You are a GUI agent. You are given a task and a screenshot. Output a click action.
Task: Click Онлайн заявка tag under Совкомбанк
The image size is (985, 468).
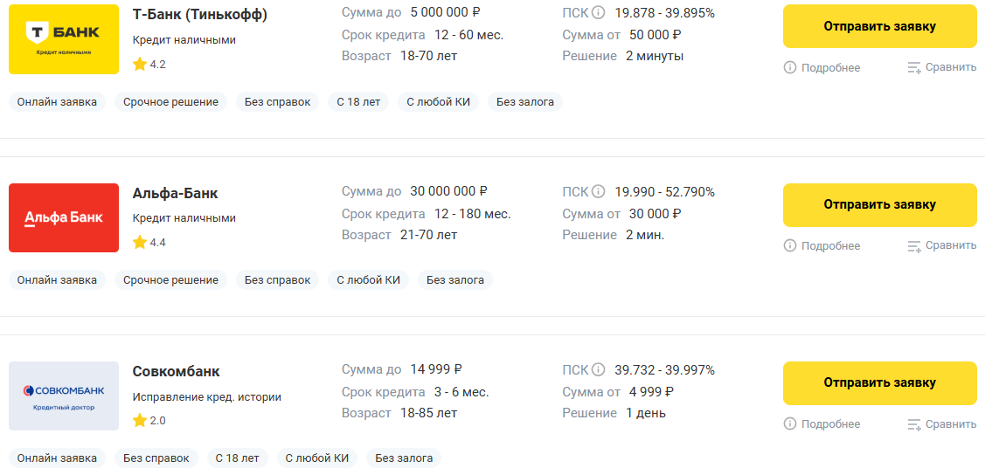[x=57, y=458]
